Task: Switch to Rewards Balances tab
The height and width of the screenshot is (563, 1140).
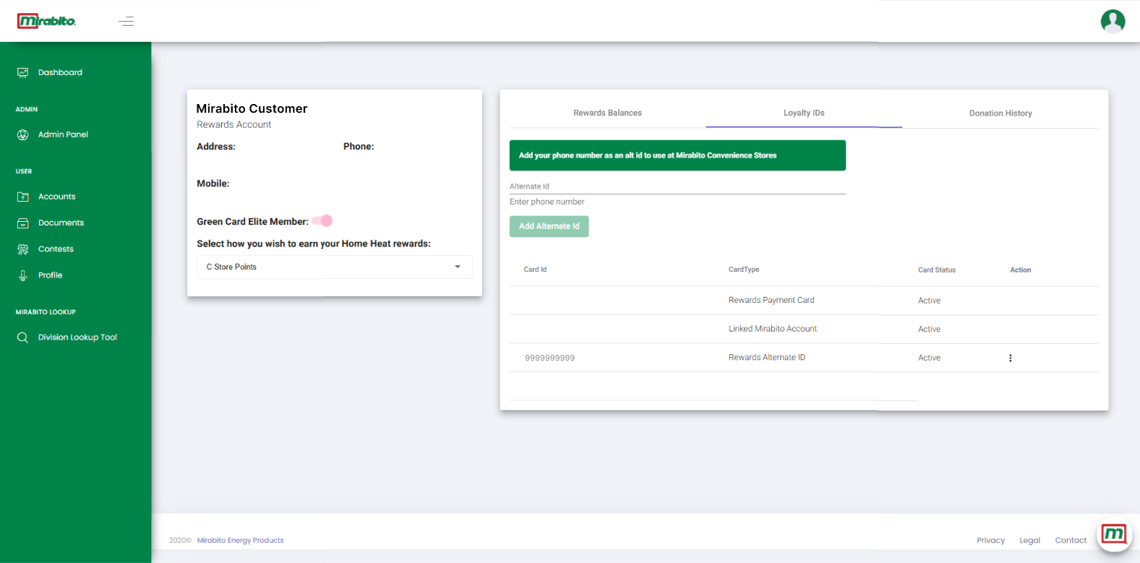Action: click(607, 113)
